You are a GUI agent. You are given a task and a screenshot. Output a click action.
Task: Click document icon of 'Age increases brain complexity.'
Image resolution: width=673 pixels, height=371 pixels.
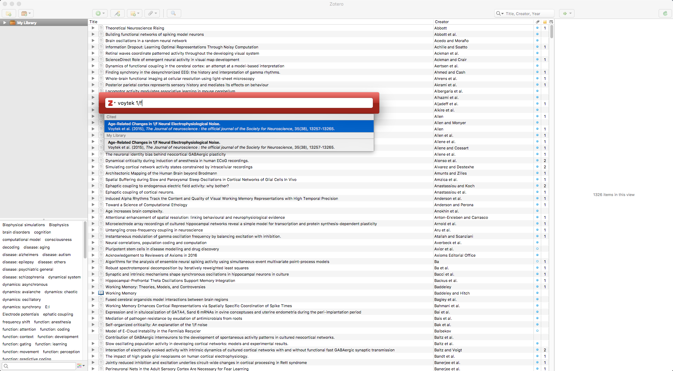click(101, 211)
